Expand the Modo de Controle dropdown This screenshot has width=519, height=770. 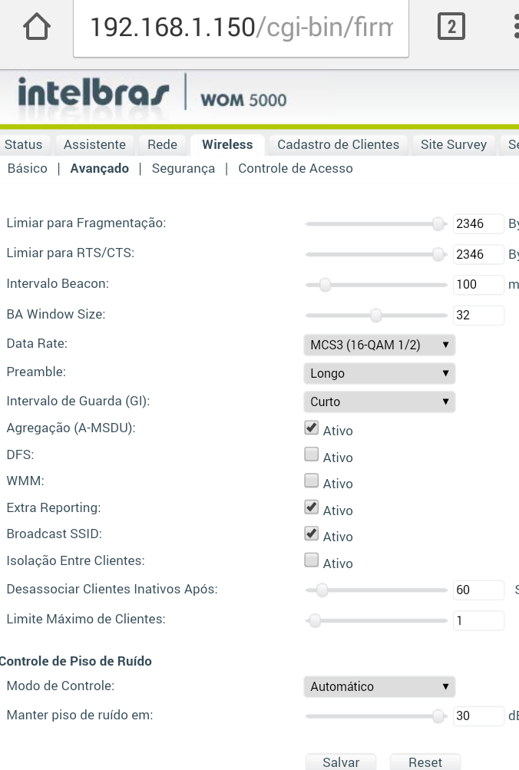click(379, 686)
